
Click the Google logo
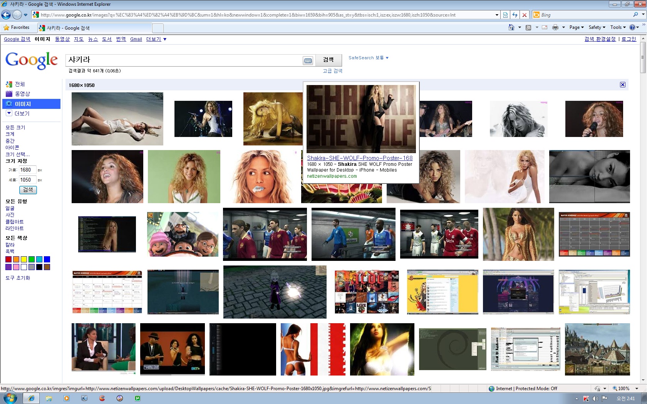point(32,60)
